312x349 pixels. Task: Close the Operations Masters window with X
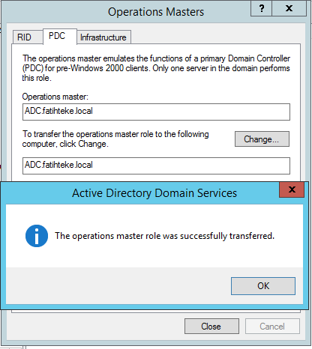tap(289, 8)
